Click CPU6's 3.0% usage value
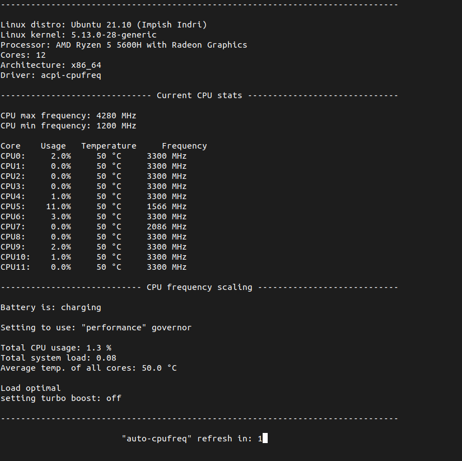 pos(61,216)
